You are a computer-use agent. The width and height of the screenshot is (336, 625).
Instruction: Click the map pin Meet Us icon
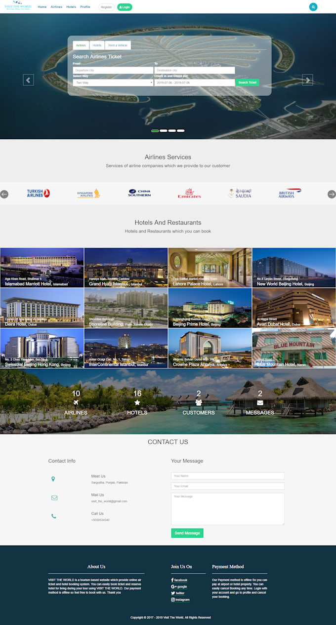[53, 479]
